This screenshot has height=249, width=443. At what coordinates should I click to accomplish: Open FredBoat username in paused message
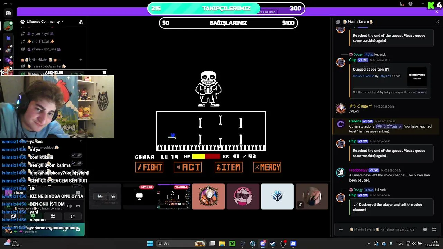pyautogui.click(x=358, y=170)
